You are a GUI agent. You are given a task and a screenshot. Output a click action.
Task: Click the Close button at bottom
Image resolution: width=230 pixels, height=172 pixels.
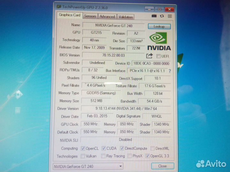pyautogui.click(x=162, y=166)
